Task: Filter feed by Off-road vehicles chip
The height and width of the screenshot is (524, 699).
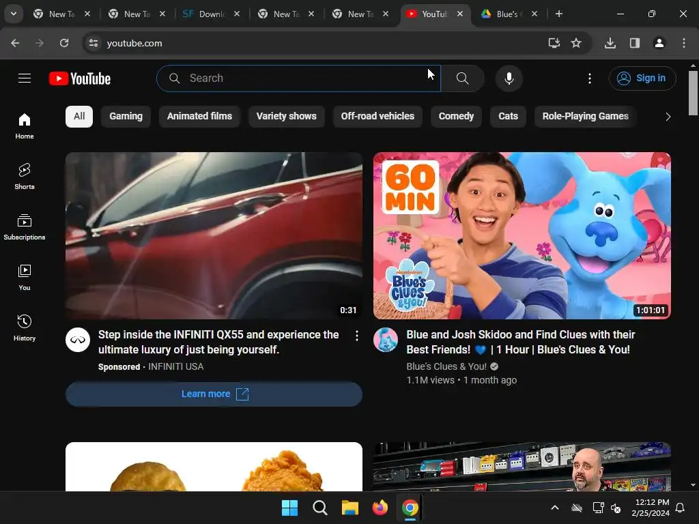Action: coord(377,117)
